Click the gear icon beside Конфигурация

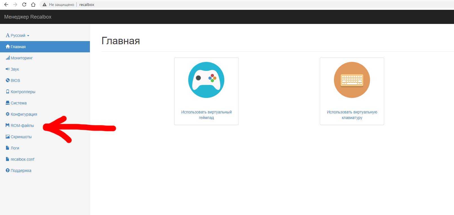click(8, 114)
